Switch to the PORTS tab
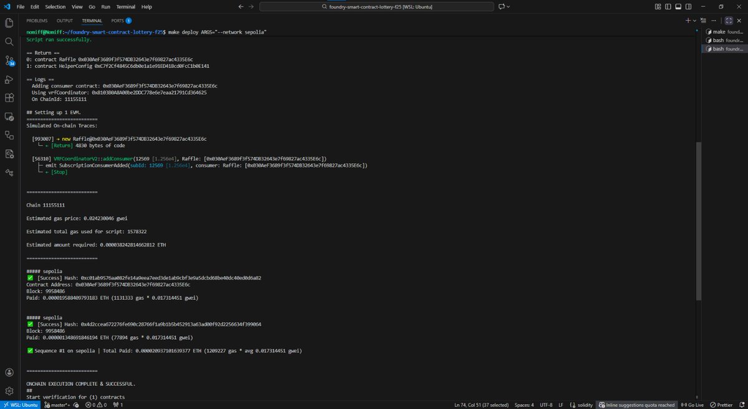The height and width of the screenshot is (409, 748). [121, 21]
